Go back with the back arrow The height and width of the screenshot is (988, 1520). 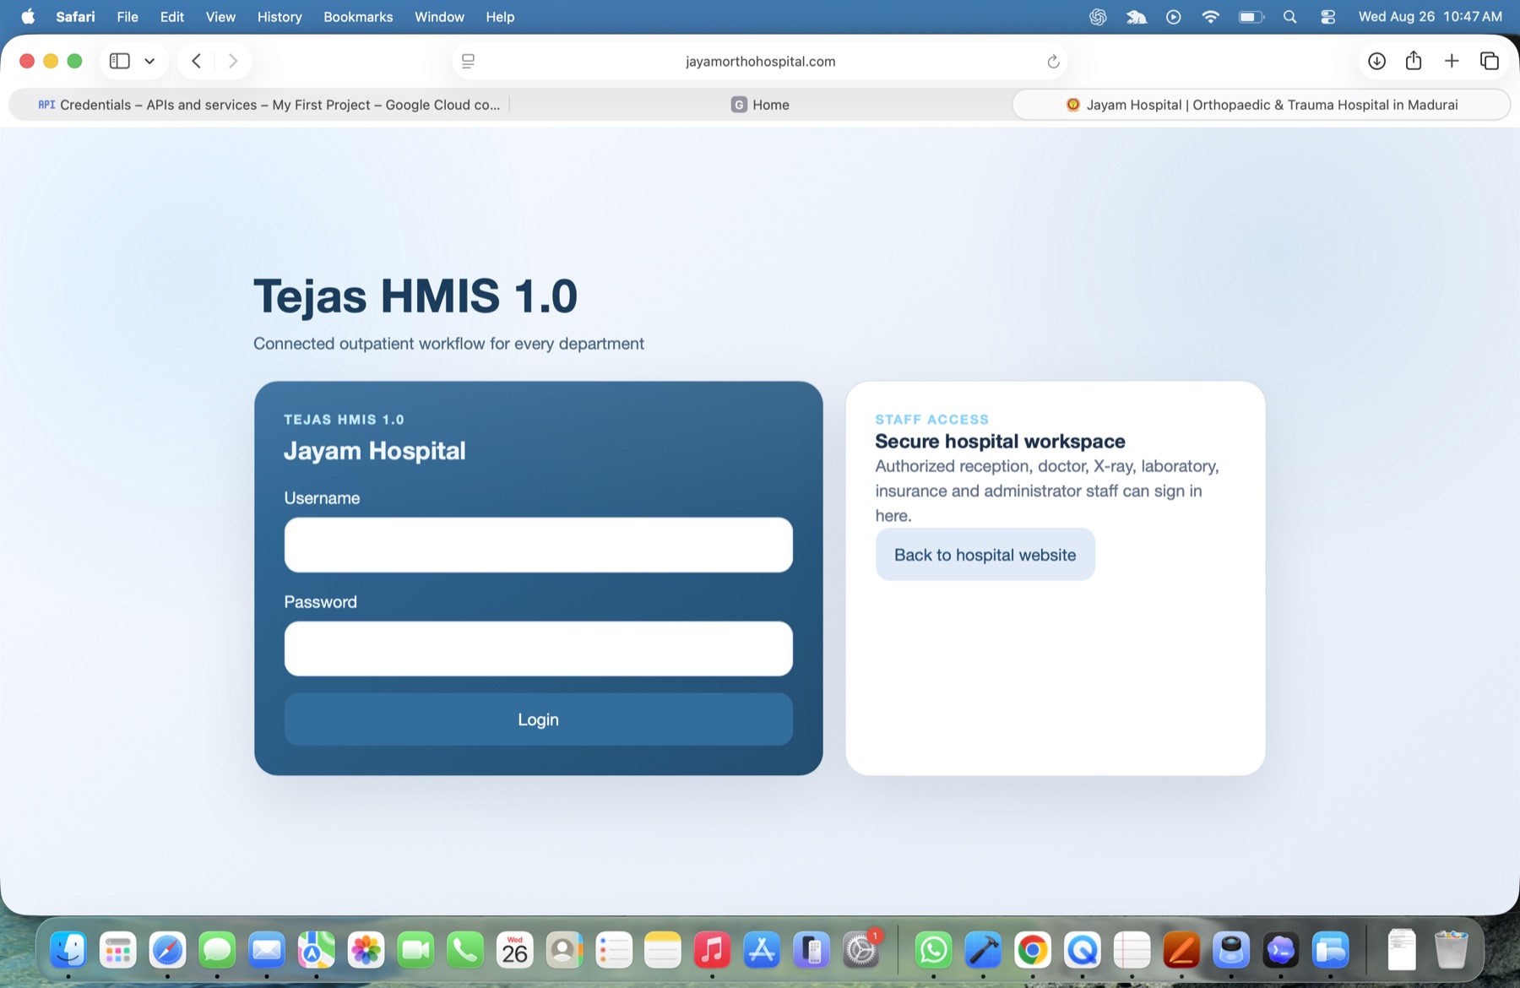196,61
